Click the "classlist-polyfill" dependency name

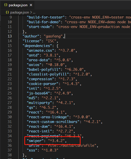tap(48, 74)
